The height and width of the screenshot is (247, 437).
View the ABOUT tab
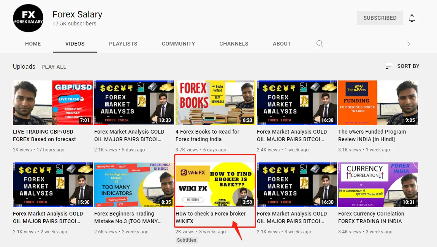pos(282,44)
